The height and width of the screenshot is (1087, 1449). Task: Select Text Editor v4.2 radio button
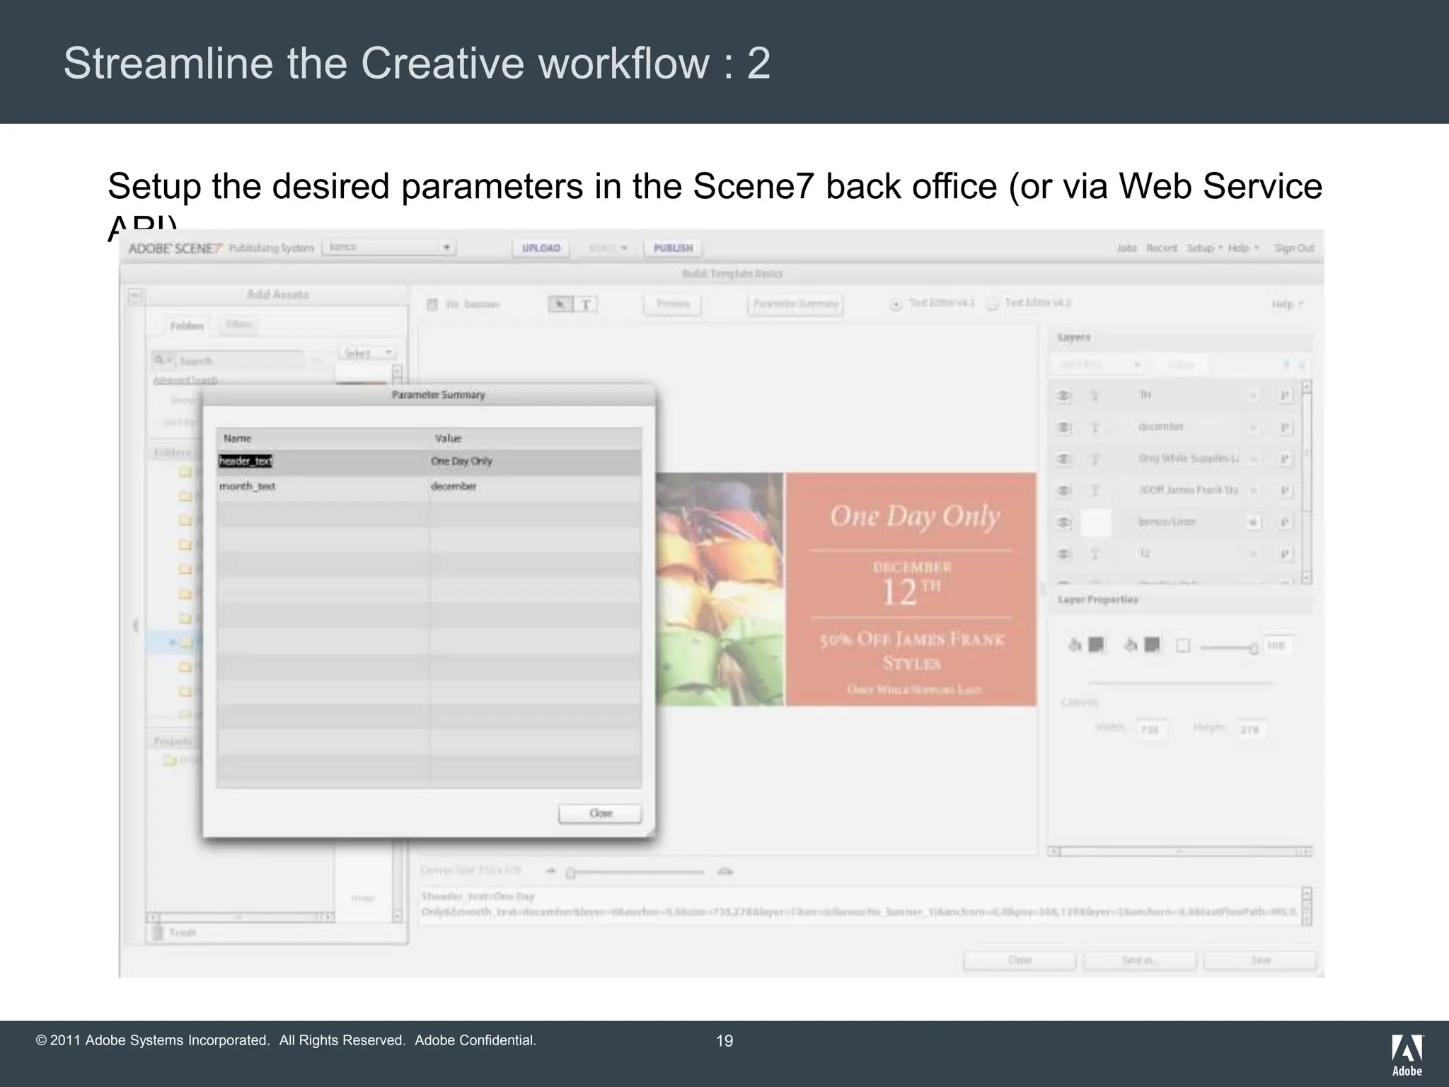(x=993, y=304)
